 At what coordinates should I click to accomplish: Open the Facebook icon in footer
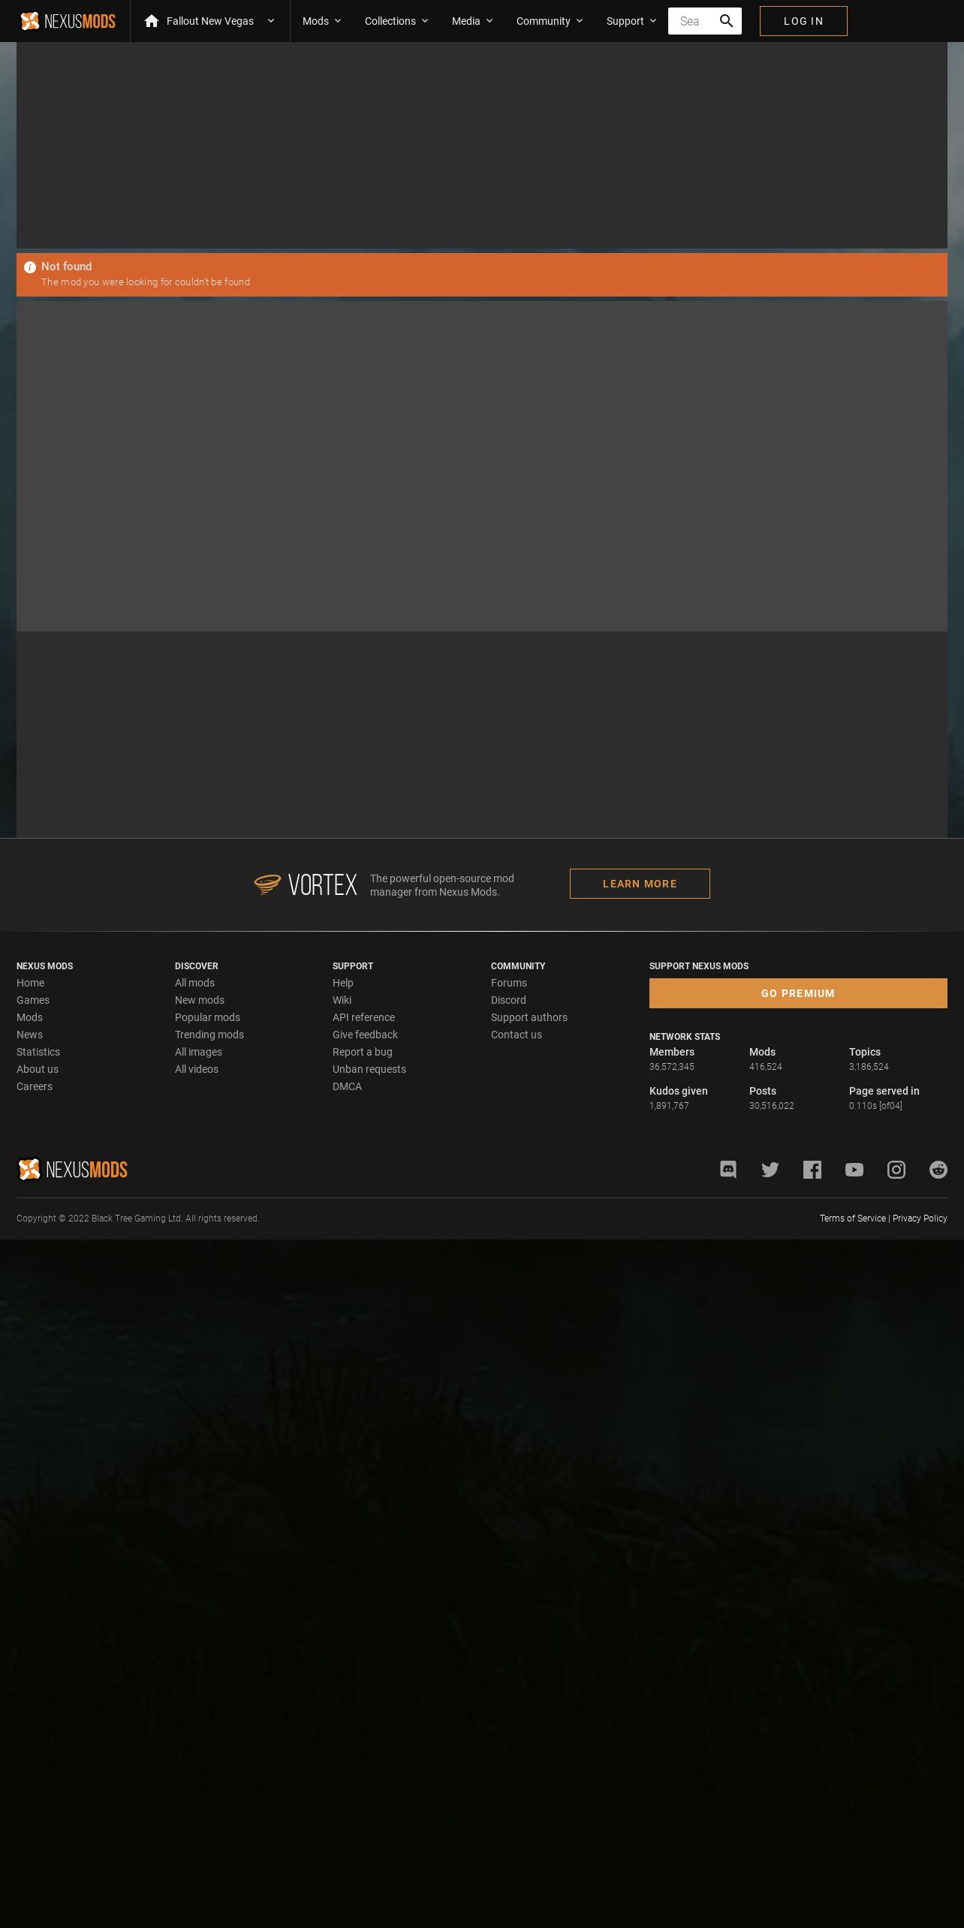[x=812, y=1170]
